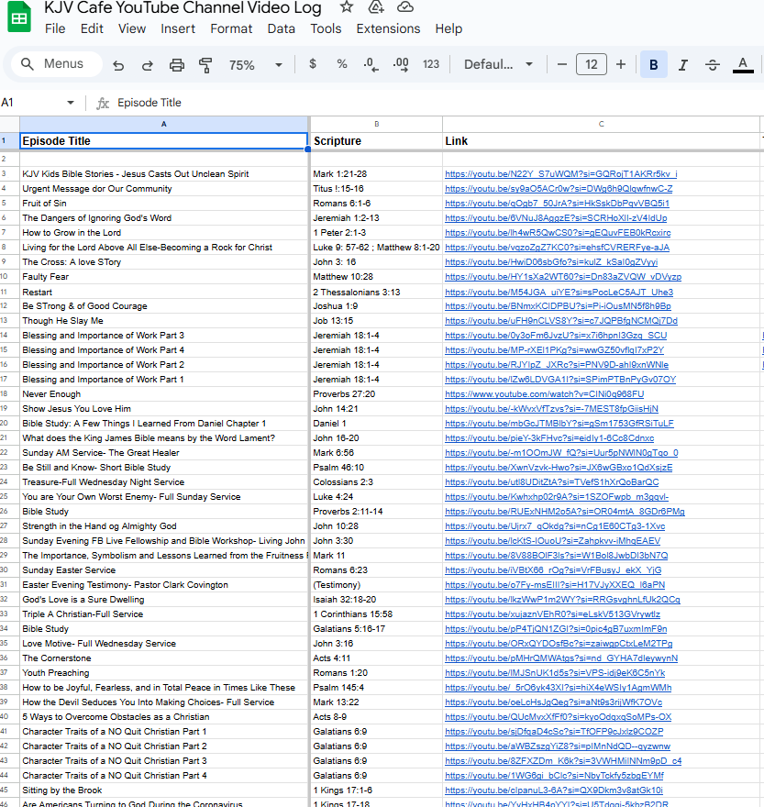Select cell 'Though He Slay Me'

(163, 321)
